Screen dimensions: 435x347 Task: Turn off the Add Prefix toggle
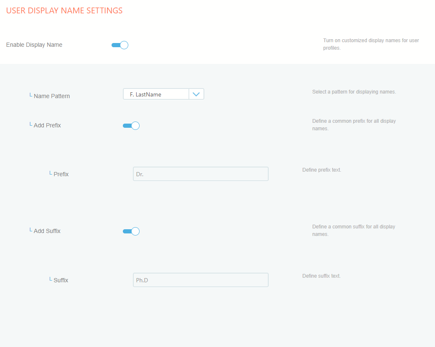point(131,126)
